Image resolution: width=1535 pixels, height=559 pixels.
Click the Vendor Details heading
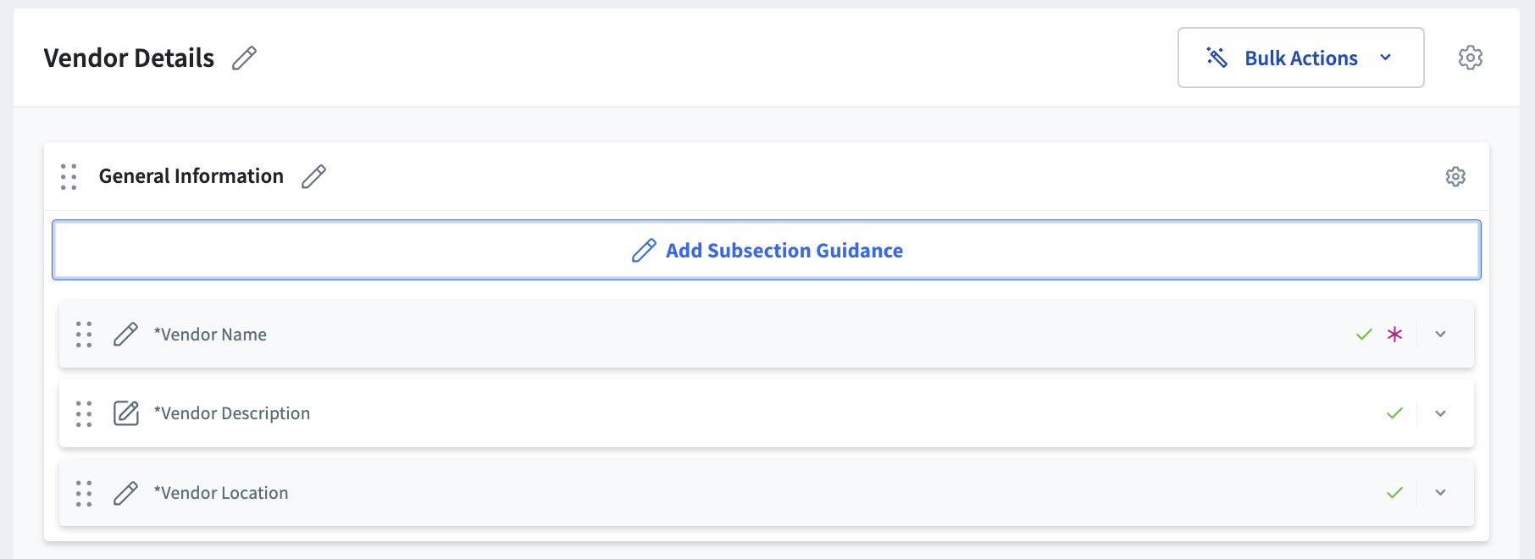pyautogui.click(x=129, y=58)
